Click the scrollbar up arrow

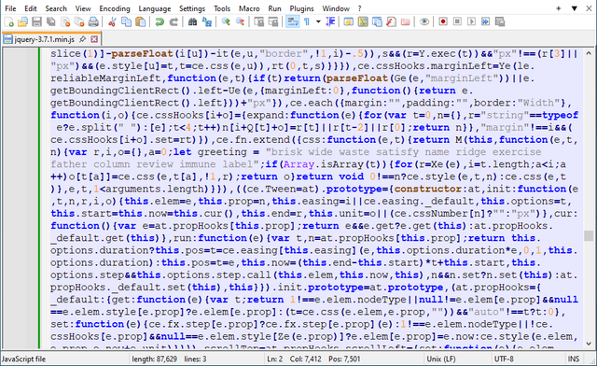(x=589, y=53)
